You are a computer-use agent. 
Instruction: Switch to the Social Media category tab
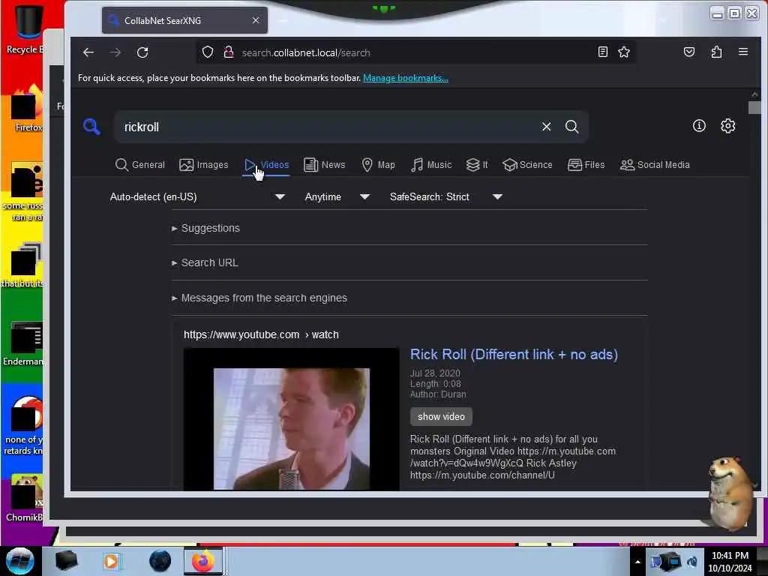[x=655, y=165]
